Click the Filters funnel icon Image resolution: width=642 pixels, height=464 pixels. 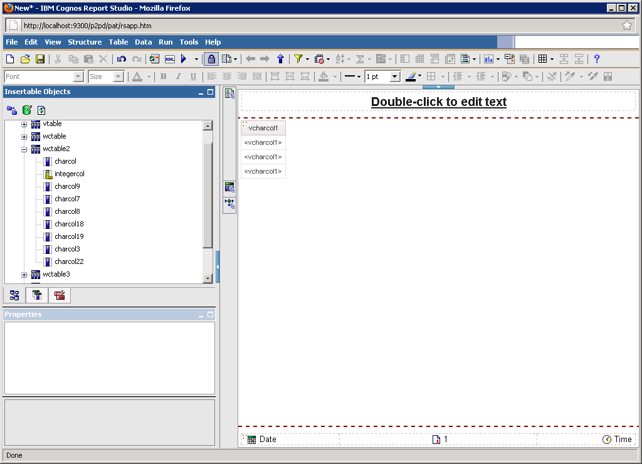coord(298,59)
